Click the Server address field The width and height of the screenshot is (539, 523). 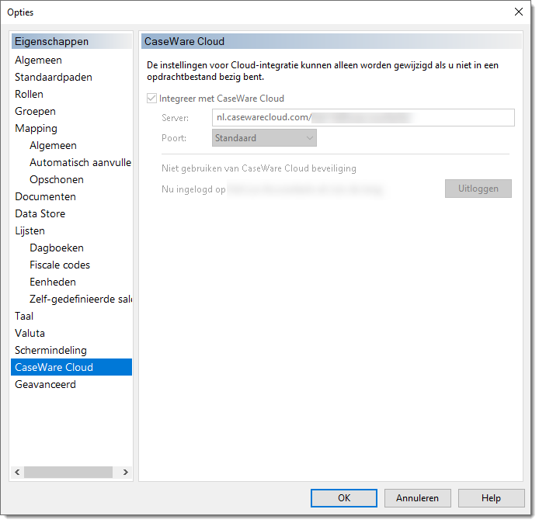[363, 117]
